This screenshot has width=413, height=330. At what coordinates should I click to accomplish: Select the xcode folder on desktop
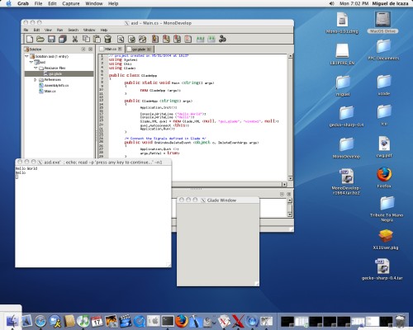pyautogui.click(x=384, y=85)
